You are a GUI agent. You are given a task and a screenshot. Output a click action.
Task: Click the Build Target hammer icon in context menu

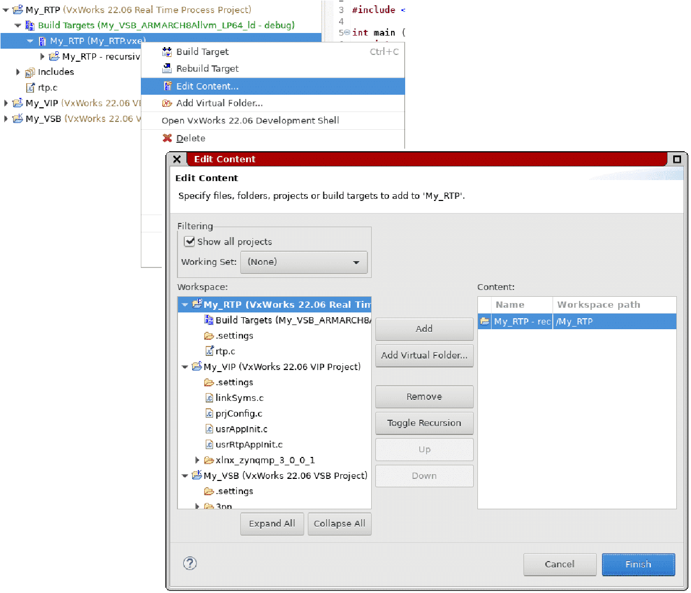167,51
